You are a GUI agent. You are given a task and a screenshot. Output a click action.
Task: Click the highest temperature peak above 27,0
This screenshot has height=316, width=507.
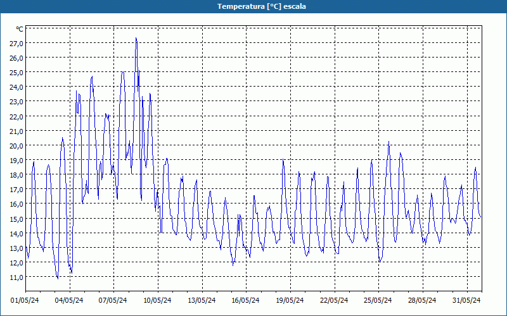coord(136,38)
